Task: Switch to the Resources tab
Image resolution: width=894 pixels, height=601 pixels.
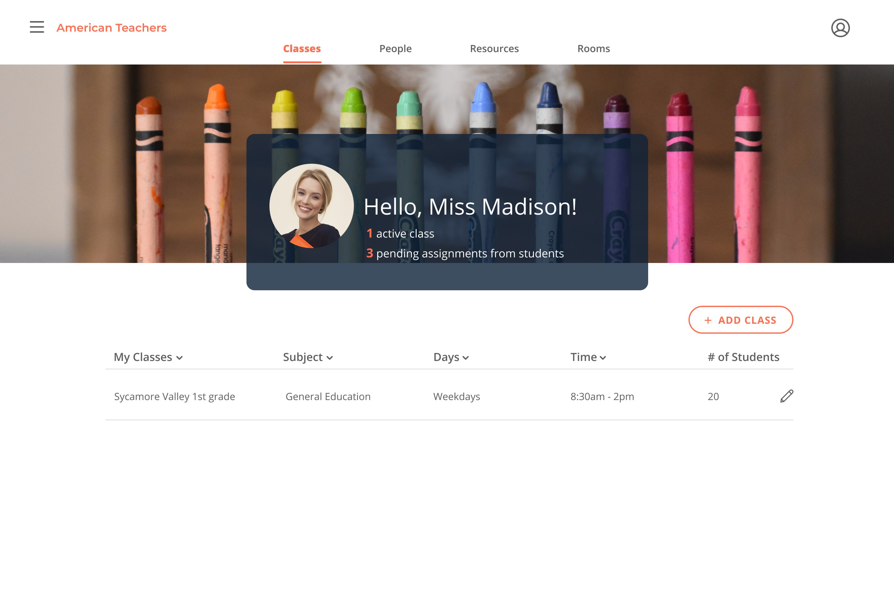Action: [494, 49]
